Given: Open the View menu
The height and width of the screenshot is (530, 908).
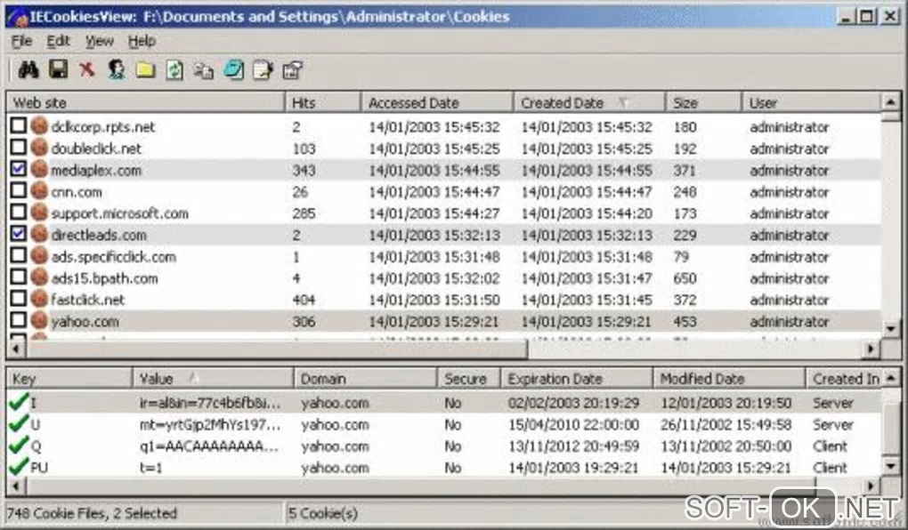Looking at the screenshot, I should pos(100,41).
